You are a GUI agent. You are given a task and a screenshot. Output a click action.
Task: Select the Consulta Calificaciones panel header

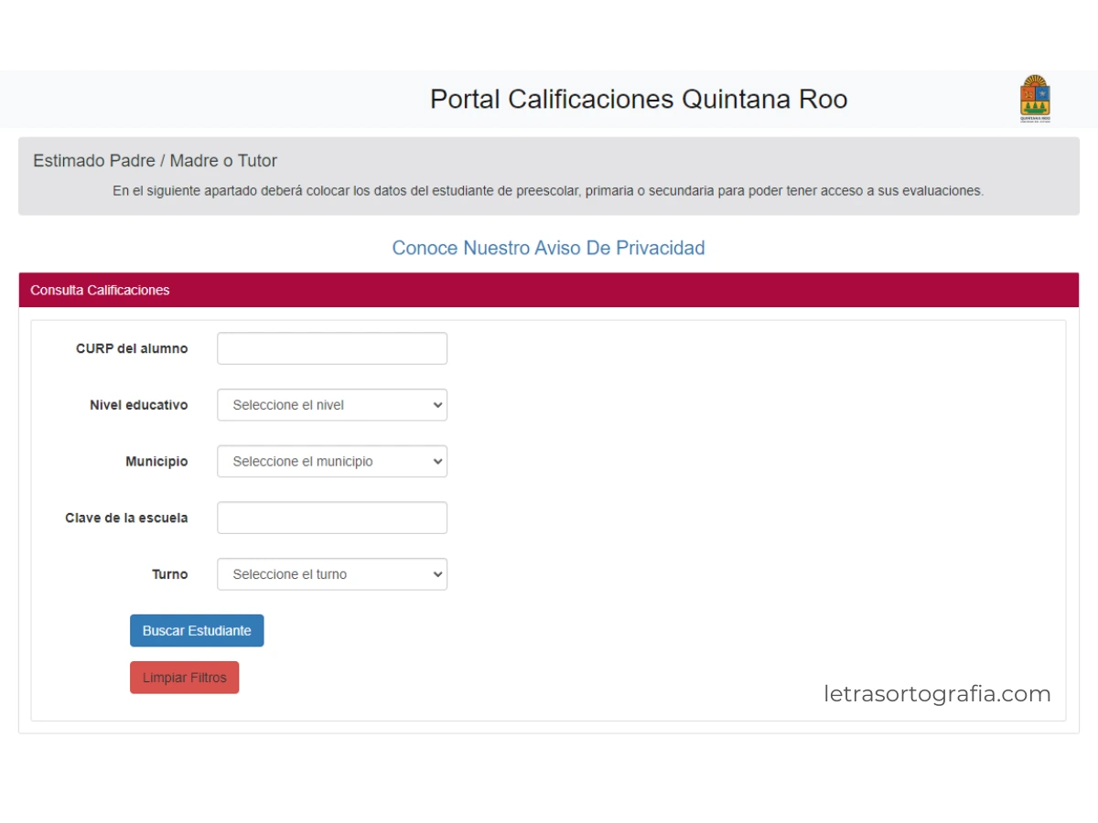[549, 290]
